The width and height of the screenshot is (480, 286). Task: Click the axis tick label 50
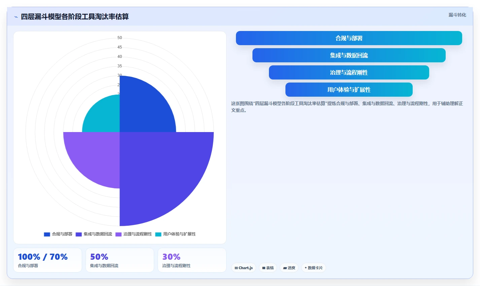coord(119,38)
